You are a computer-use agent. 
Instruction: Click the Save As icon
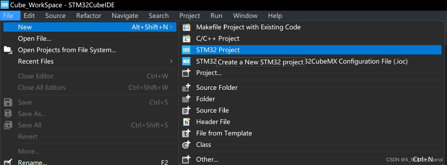(8, 114)
